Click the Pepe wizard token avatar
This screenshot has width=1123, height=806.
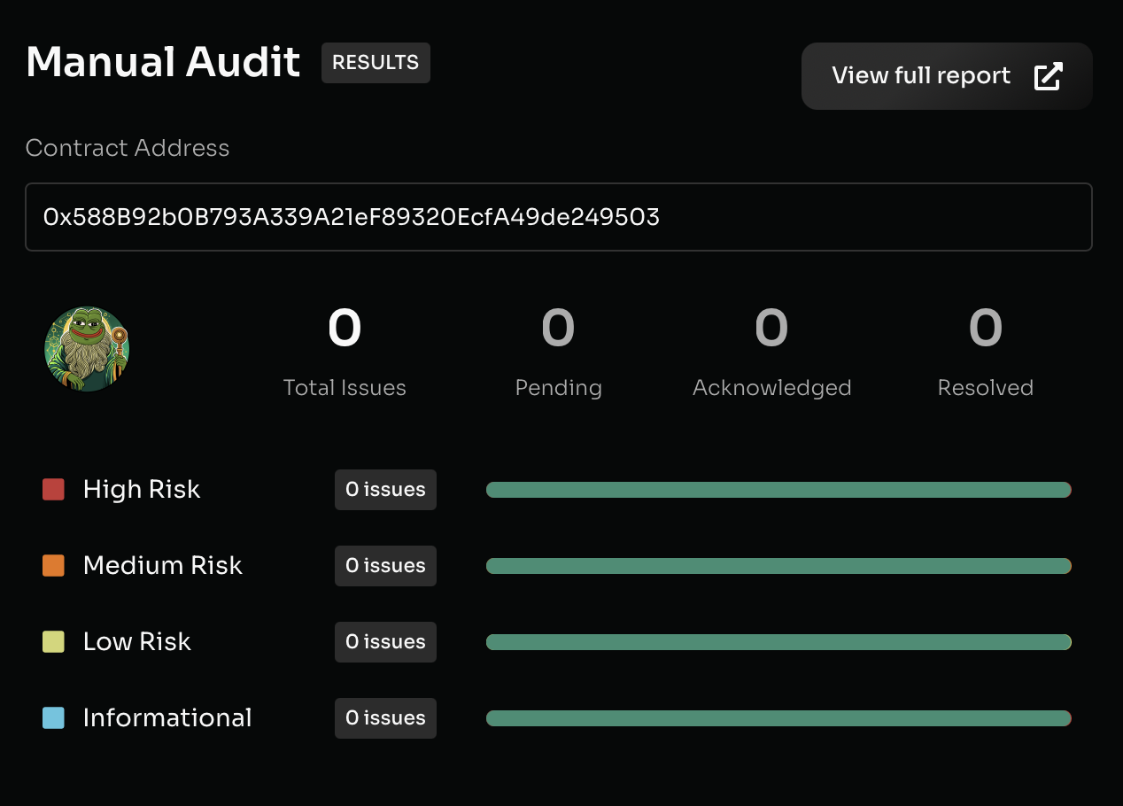(x=87, y=349)
